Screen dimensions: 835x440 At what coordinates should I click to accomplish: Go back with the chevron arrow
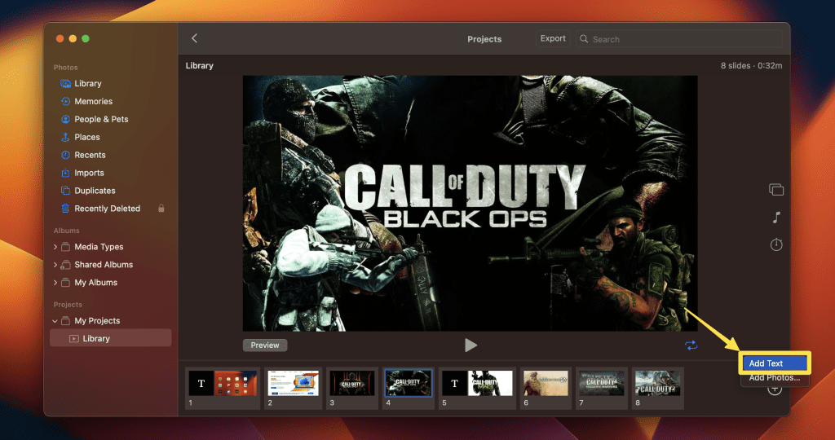(x=194, y=38)
